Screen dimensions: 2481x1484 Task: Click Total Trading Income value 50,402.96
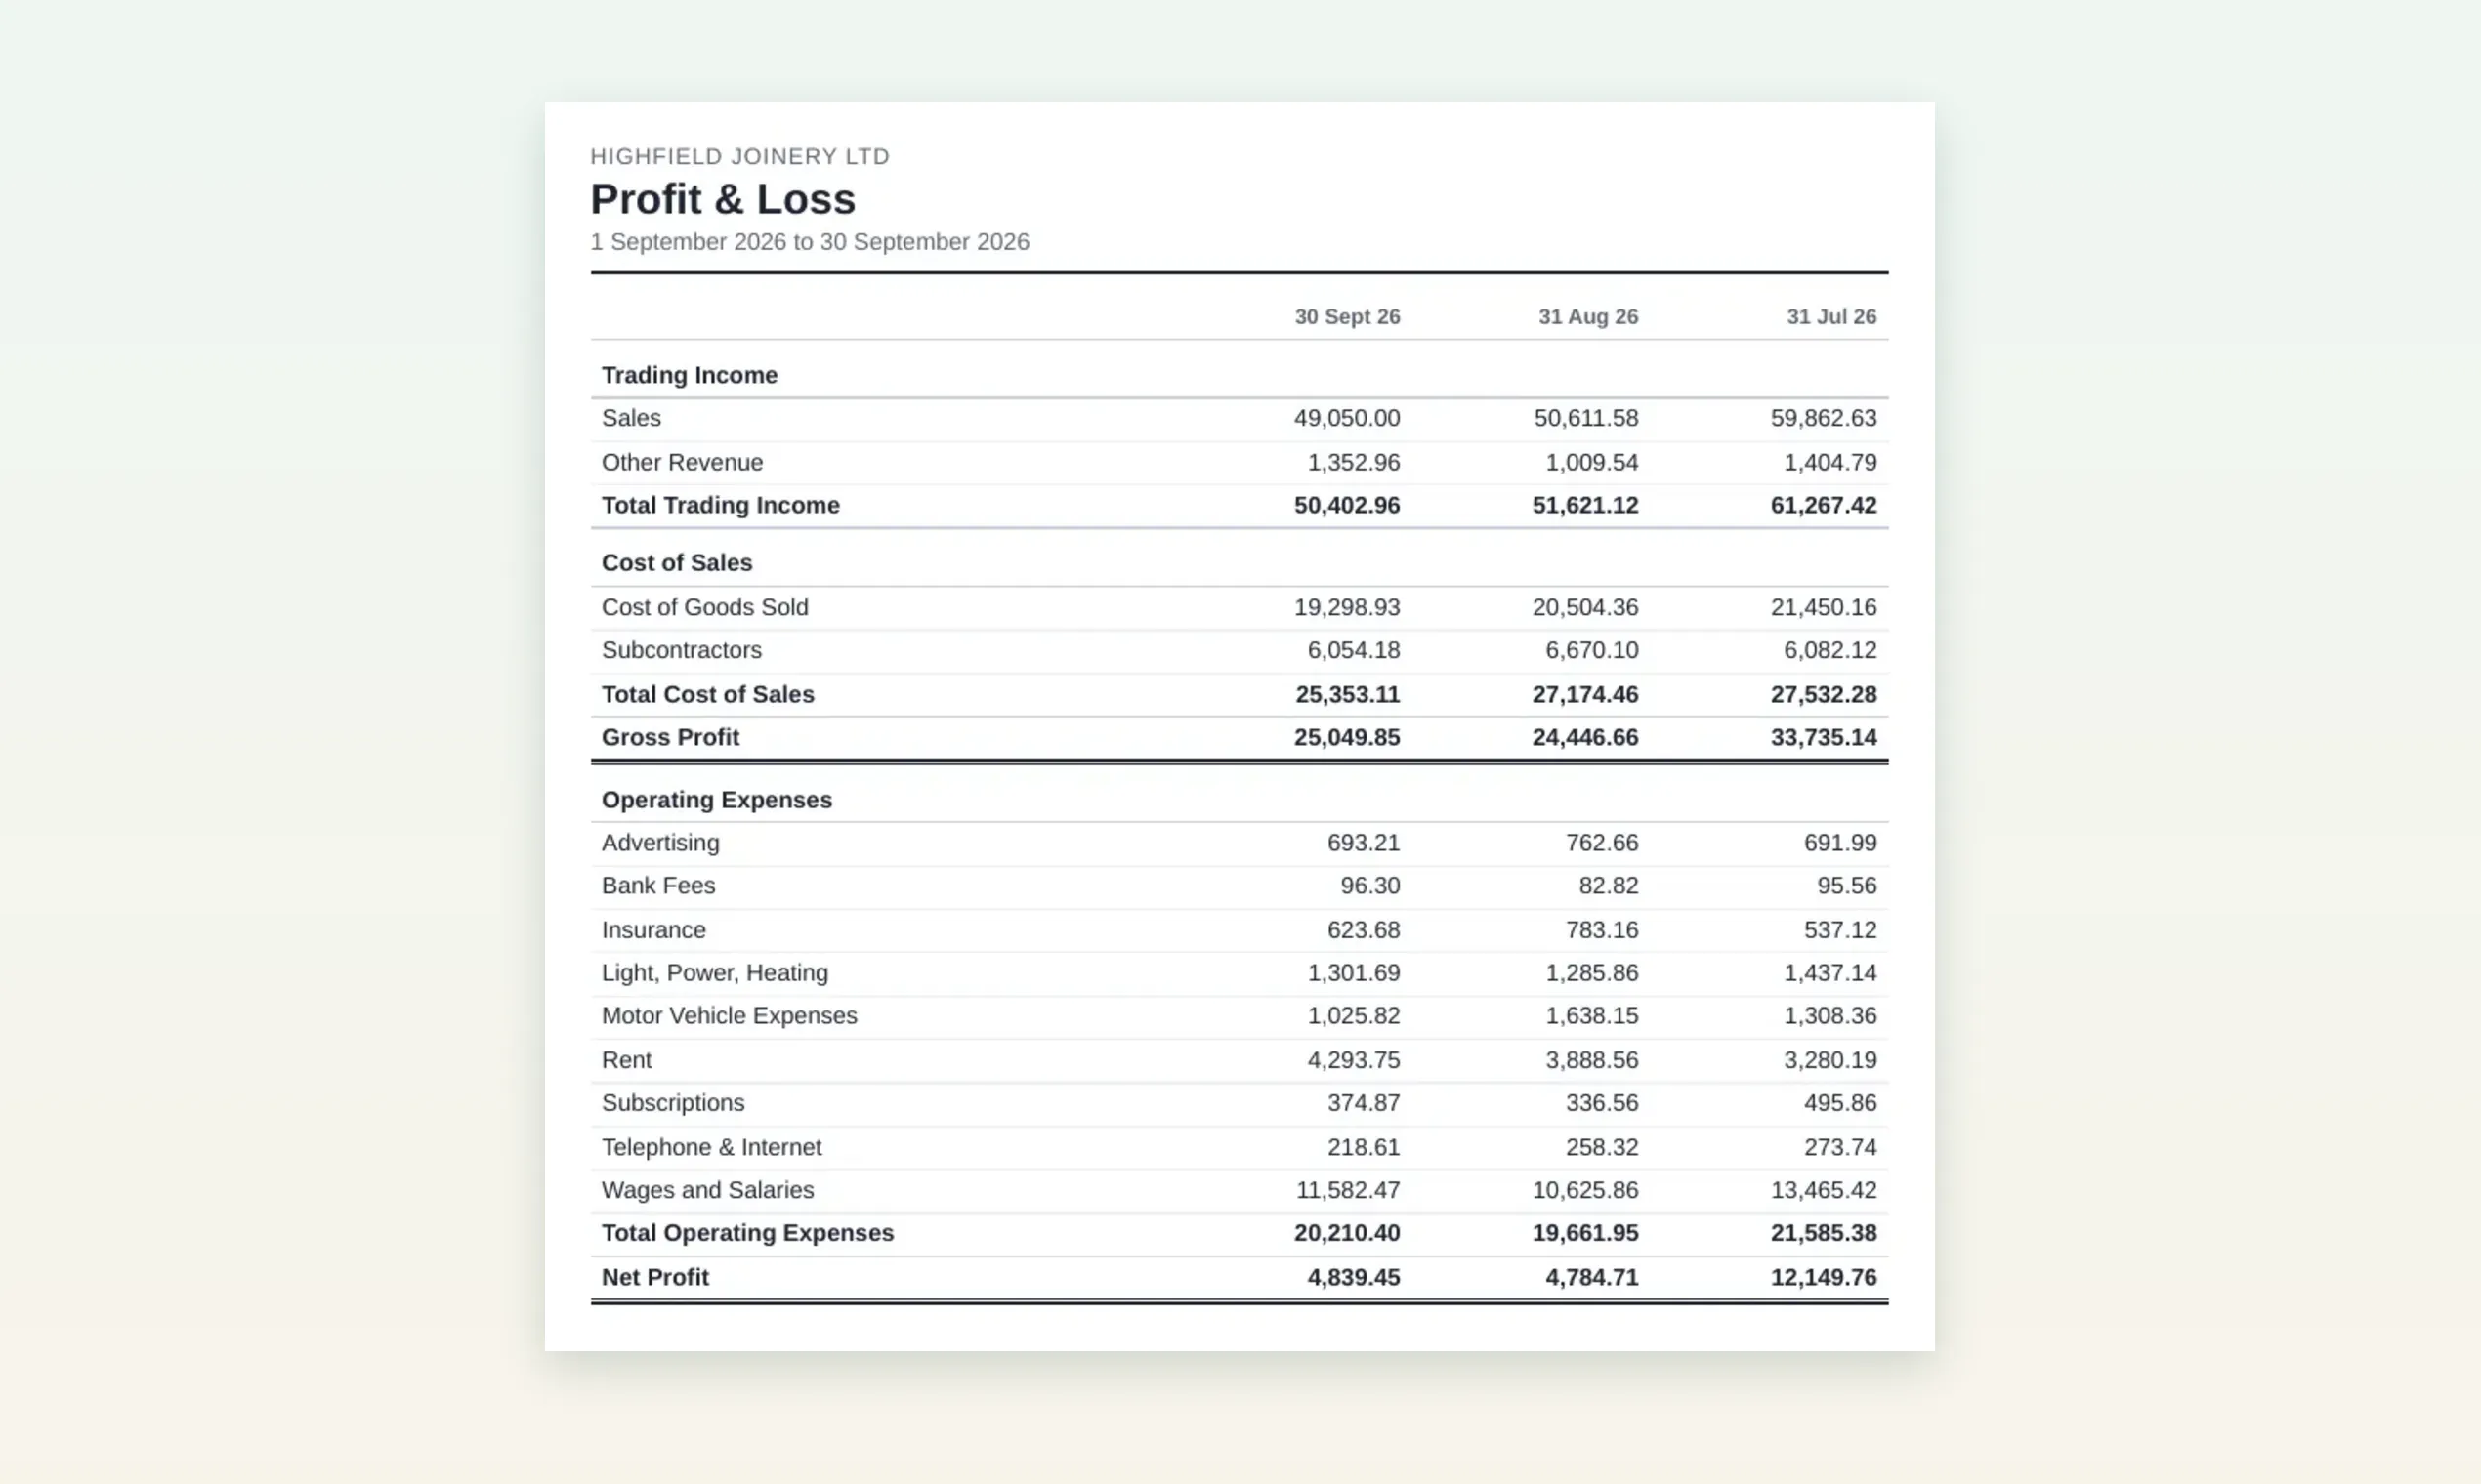pyautogui.click(x=1347, y=505)
